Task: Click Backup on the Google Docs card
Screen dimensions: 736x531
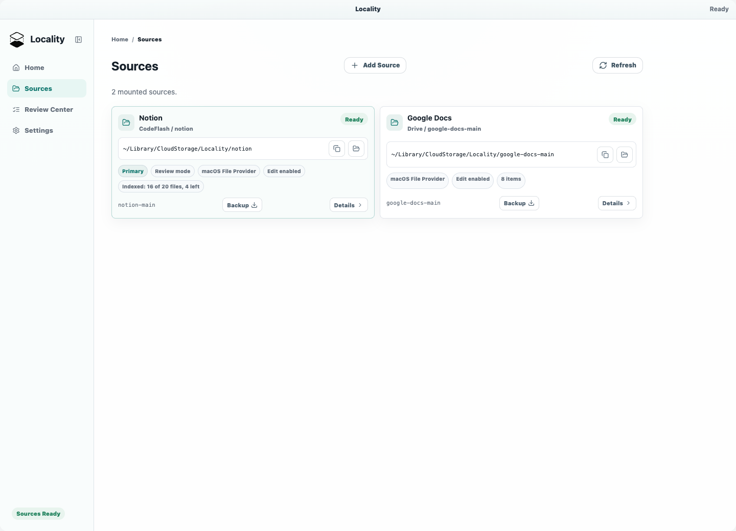Action: [519, 203]
